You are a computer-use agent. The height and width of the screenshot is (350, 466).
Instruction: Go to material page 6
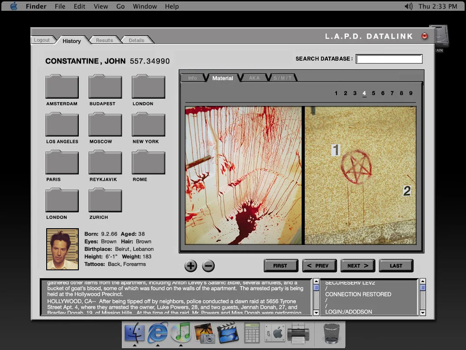coord(383,93)
